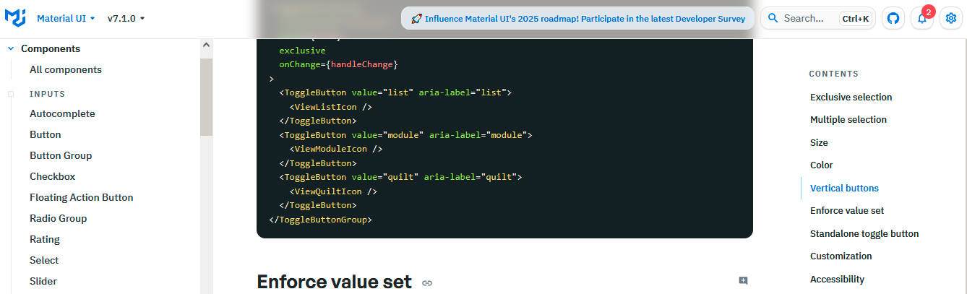Screen dimensions: 967x294
Task: Go to Button Group in the sidebar
Action: point(61,155)
